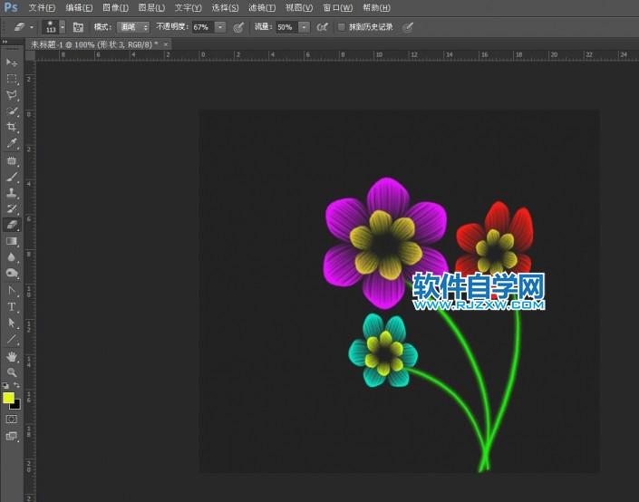Image resolution: width=639 pixels, height=502 pixels.
Task: Click the yellow foreground color swatch
Action: (9, 398)
